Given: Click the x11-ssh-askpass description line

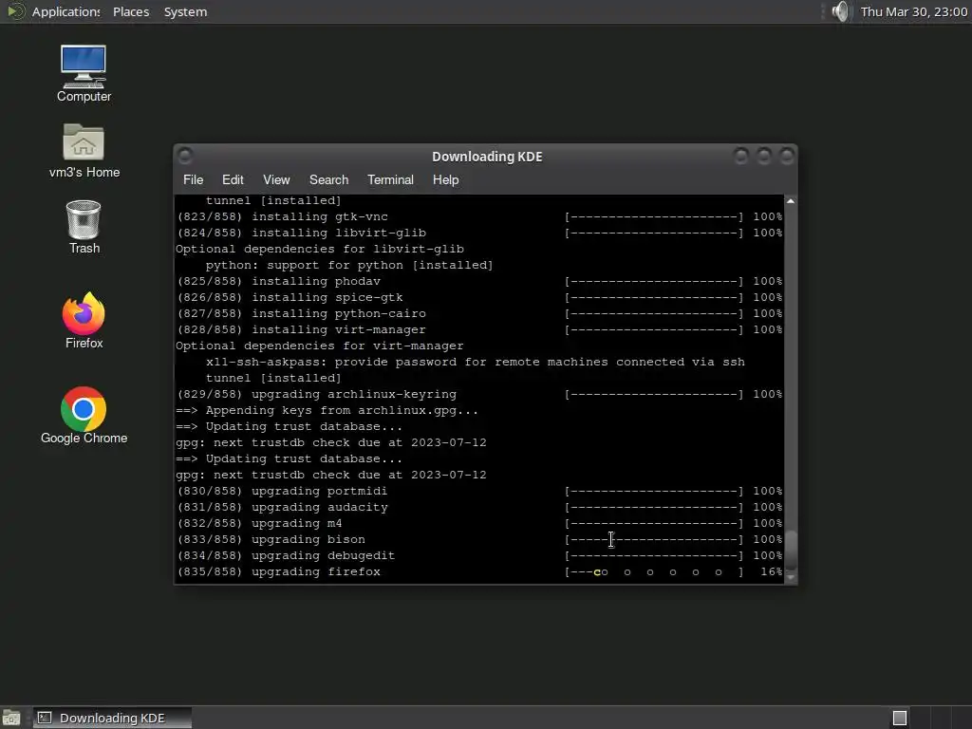Looking at the screenshot, I should click(x=476, y=362).
